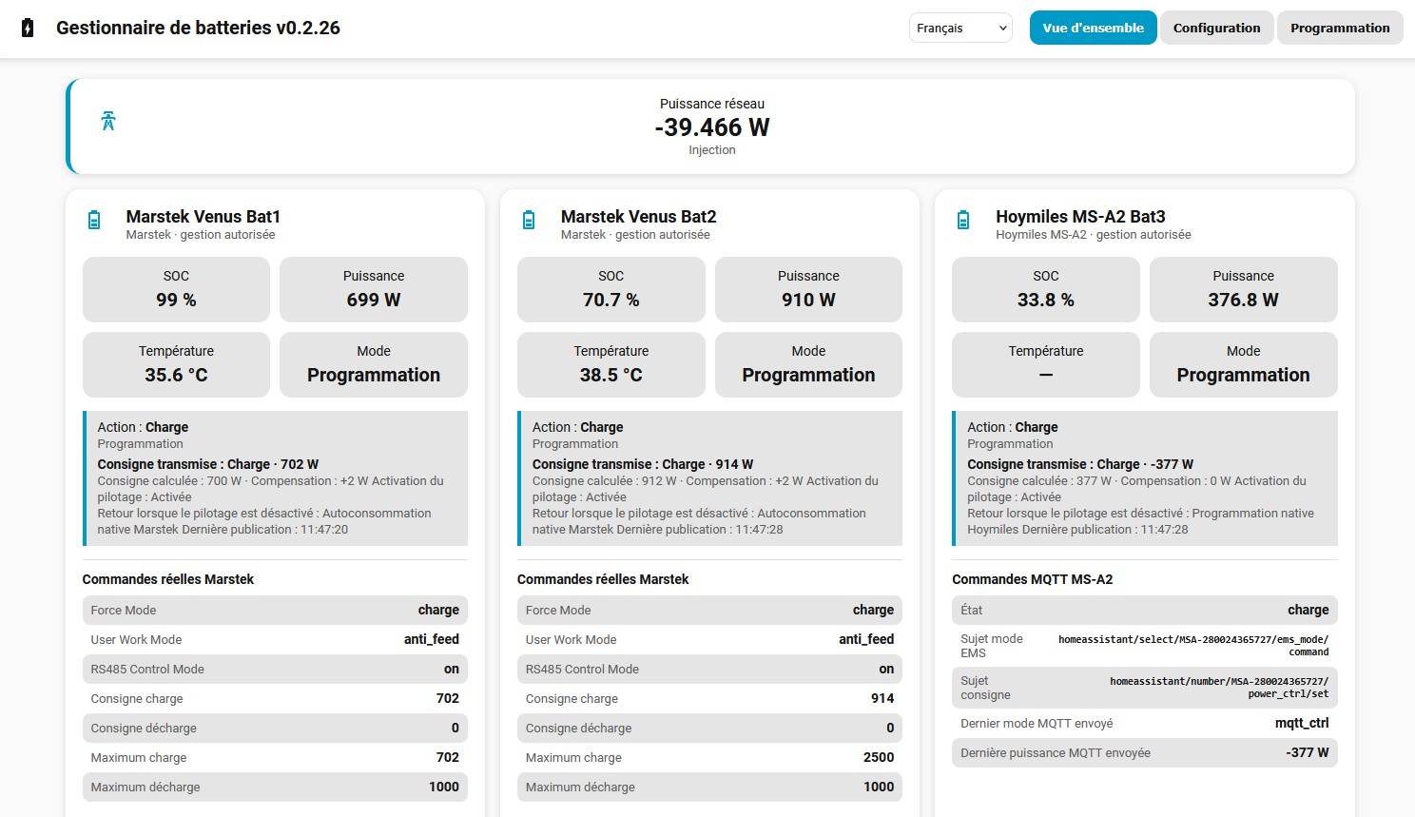Viewport: 1415px width, 817px height.
Task: Click the Hoymiles MS-A2 Bat3 battery icon
Action: pyautogui.click(x=963, y=220)
